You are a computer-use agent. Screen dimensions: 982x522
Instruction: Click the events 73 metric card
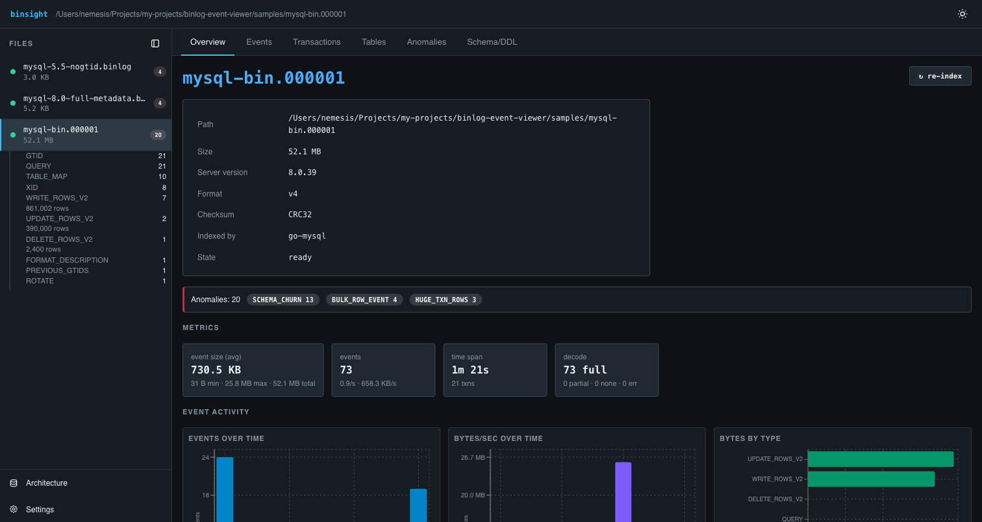(x=384, y=370)
